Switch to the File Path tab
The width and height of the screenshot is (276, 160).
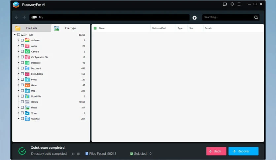[x=32, y=28]
